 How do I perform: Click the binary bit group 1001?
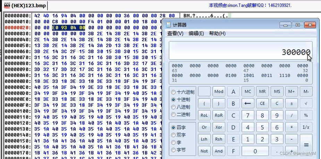tap(249, 76)
